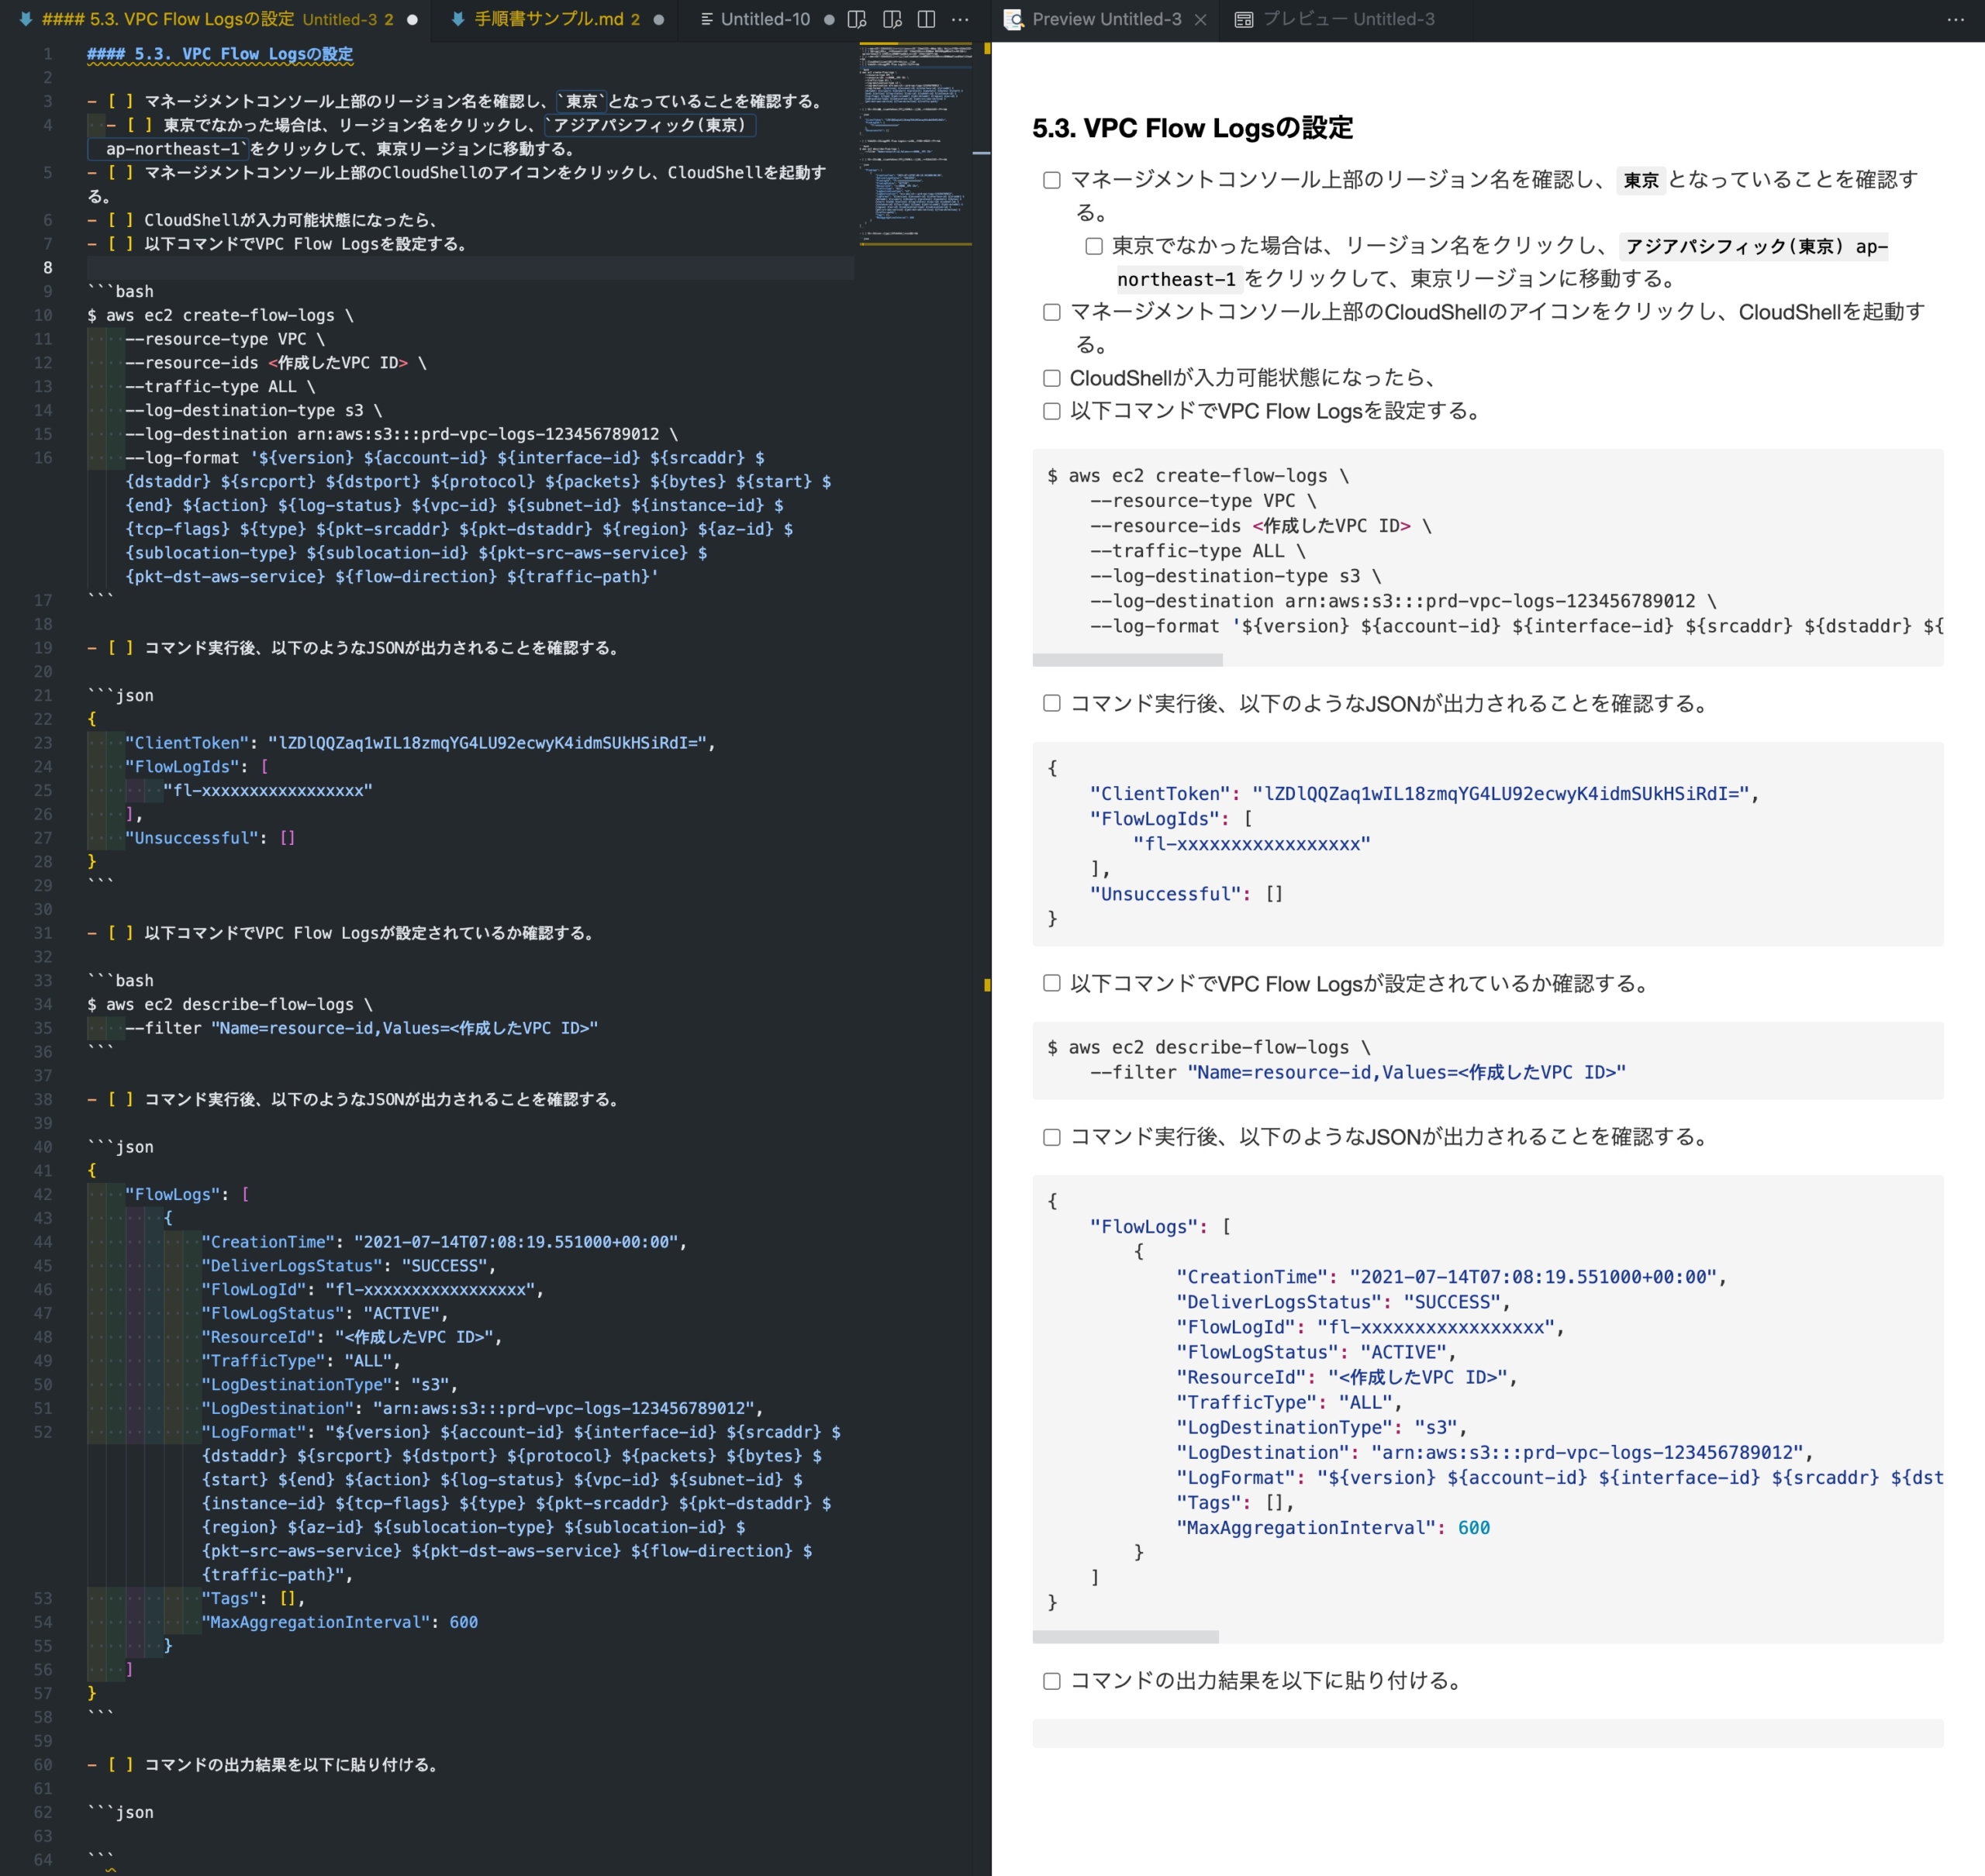Switch to the Untitled-3 editor tab

(215, 19)
